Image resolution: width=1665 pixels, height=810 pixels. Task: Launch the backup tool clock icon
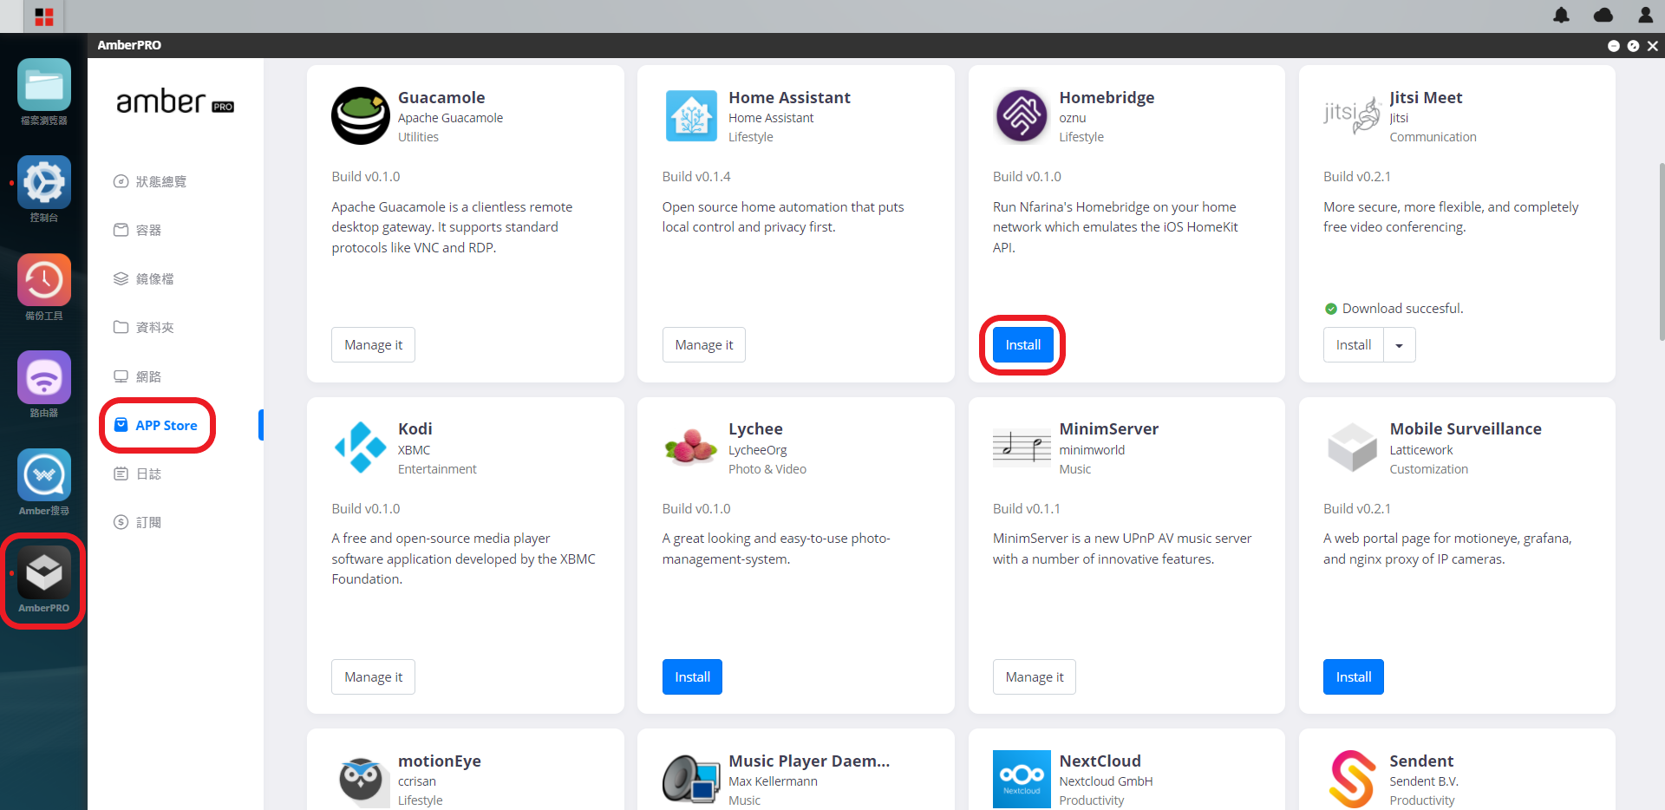click(x=44, y=280)
